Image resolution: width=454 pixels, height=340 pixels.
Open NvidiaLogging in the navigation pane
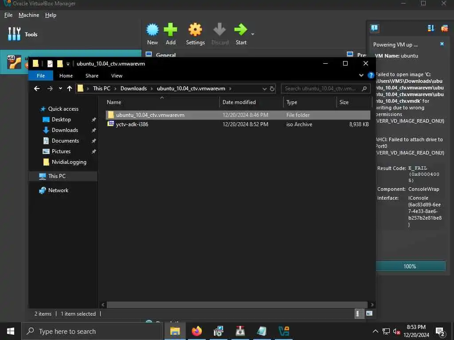tap(69, 162)
